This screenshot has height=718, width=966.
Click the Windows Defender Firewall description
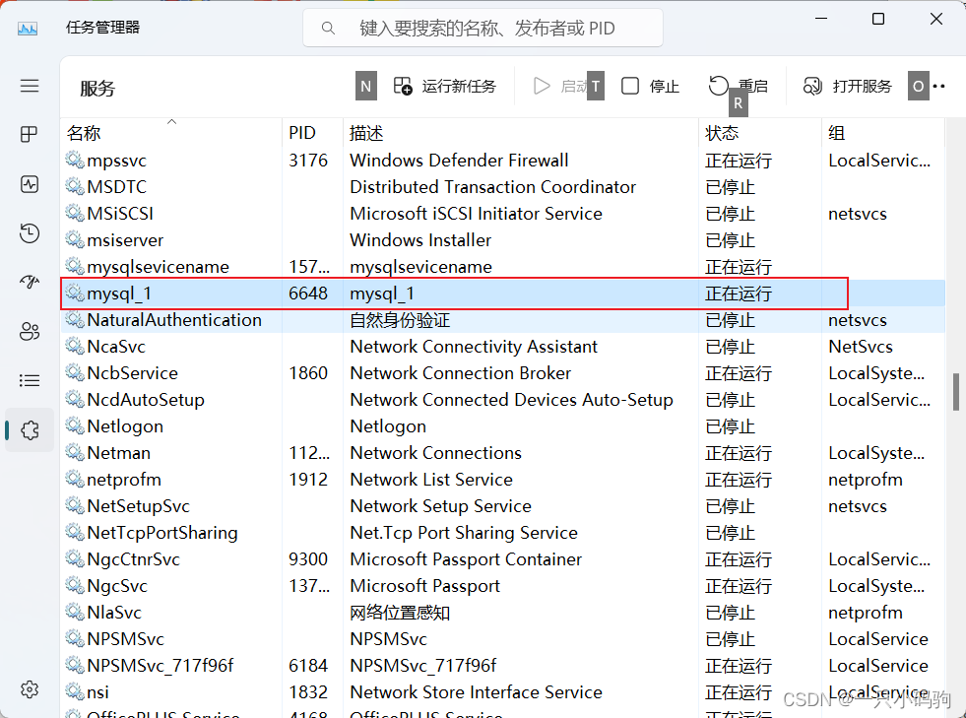tap(459, 161)
